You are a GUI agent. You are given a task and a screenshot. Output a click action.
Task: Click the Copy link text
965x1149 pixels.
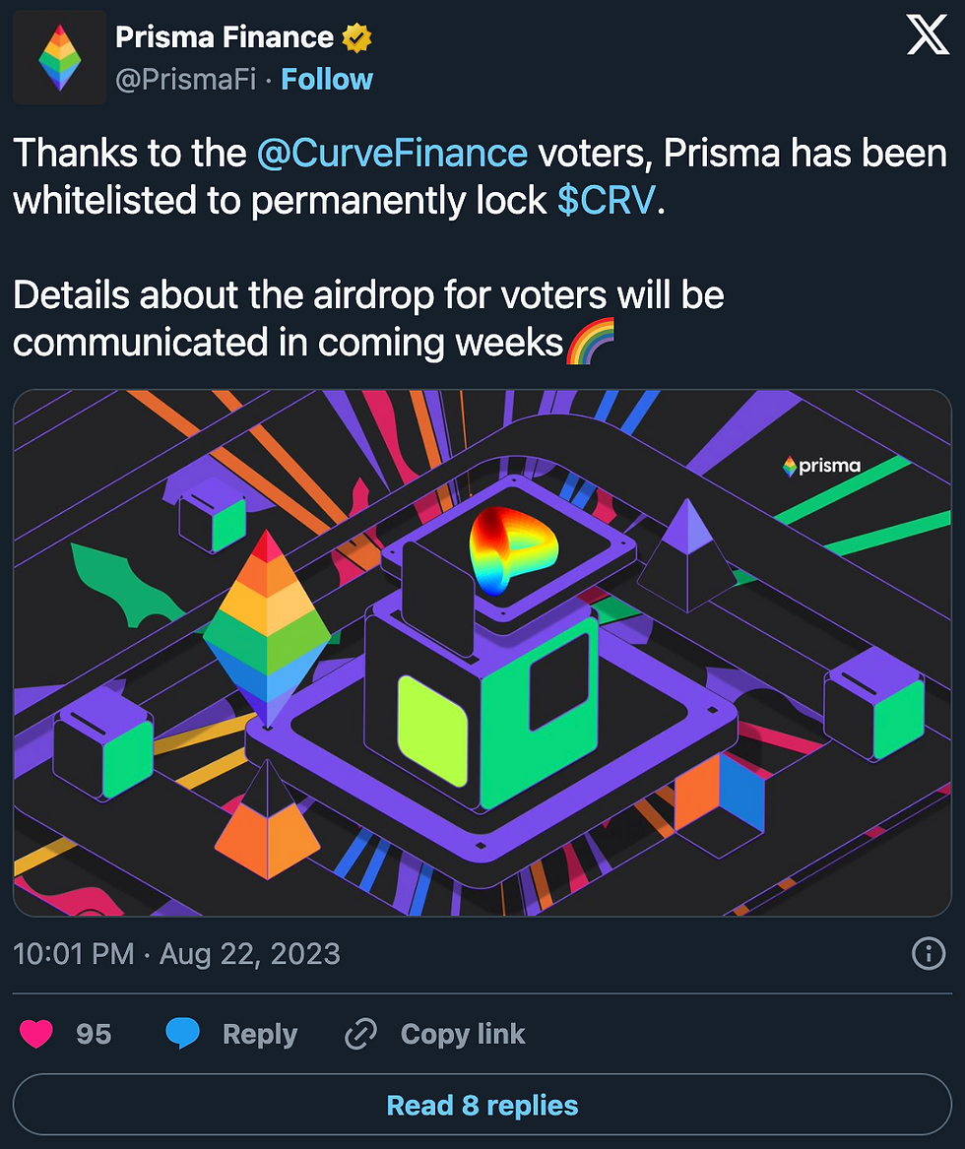(x=463, y=1034)
